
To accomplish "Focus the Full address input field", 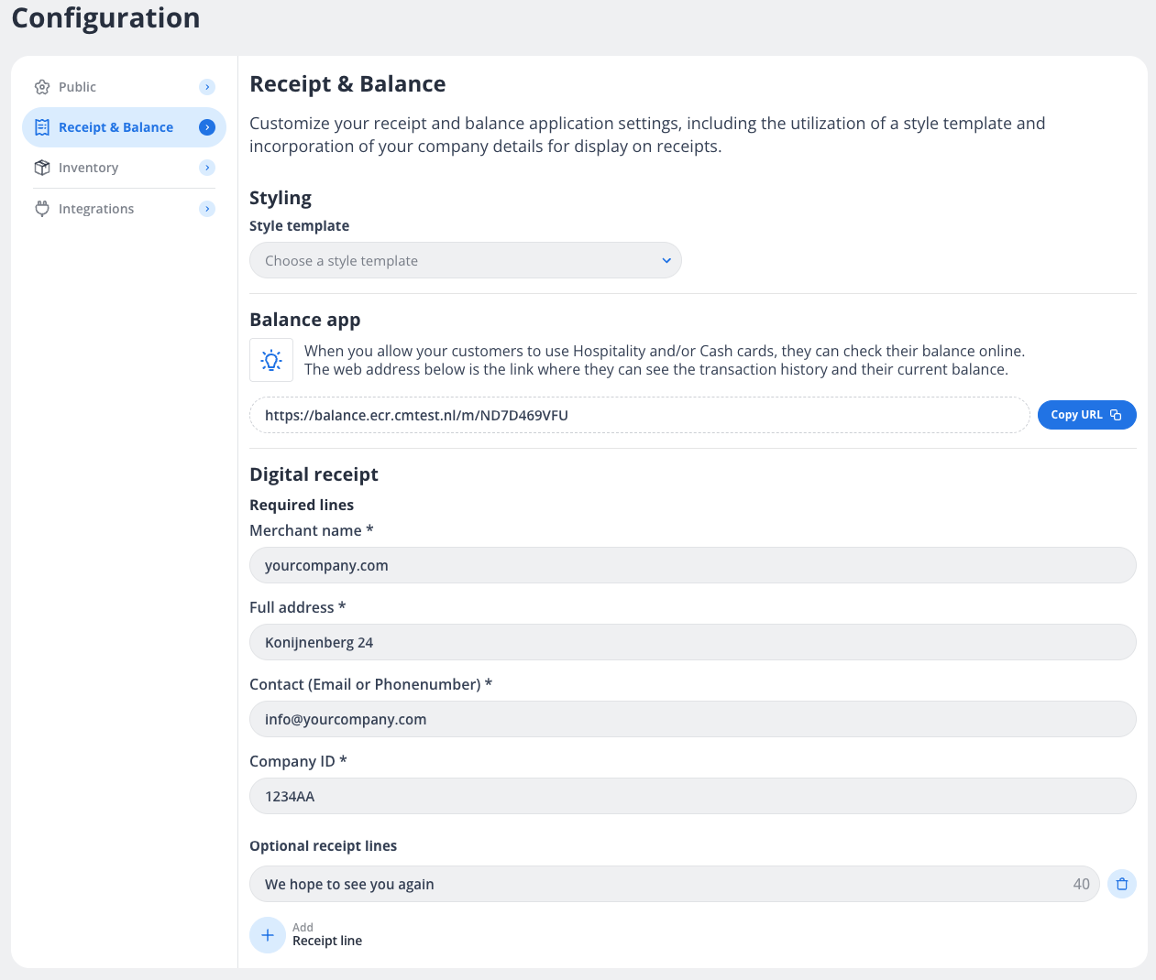I will pos(692,643).
